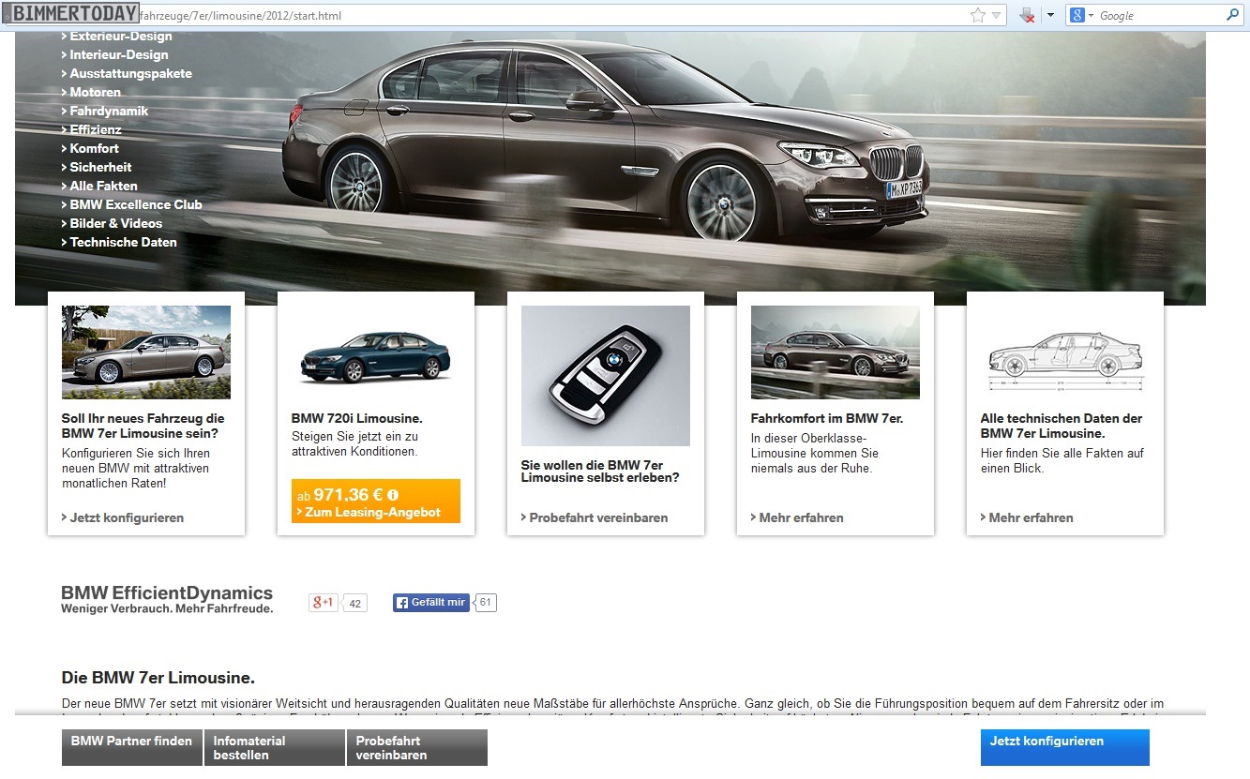The width and height of the screenshot is (1250, 779).
Task: Click the BMW car key thumbnail
Action: 605,375
